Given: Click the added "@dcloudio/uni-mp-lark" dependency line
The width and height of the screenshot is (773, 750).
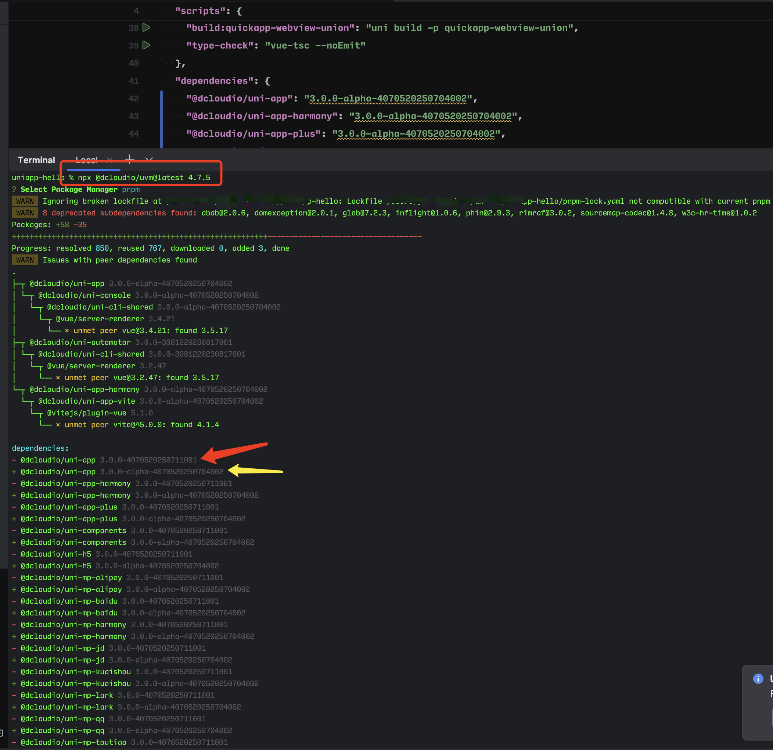Looking at the screenshot, I should point(126,707).
